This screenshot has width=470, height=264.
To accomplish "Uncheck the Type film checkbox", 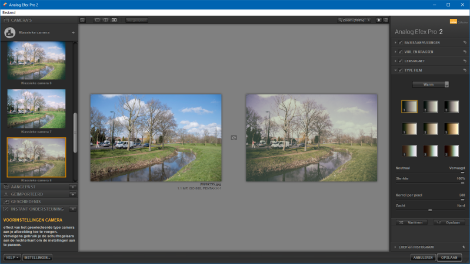I will [x=401, y=70].
